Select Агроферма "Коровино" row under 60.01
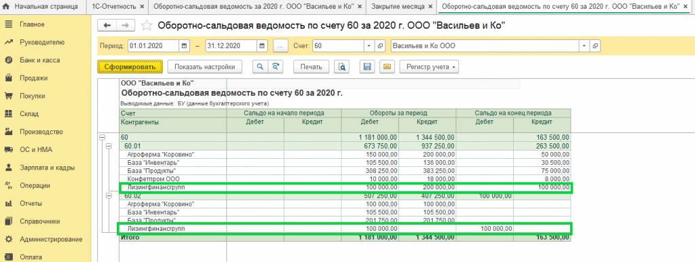 point(345,154)
